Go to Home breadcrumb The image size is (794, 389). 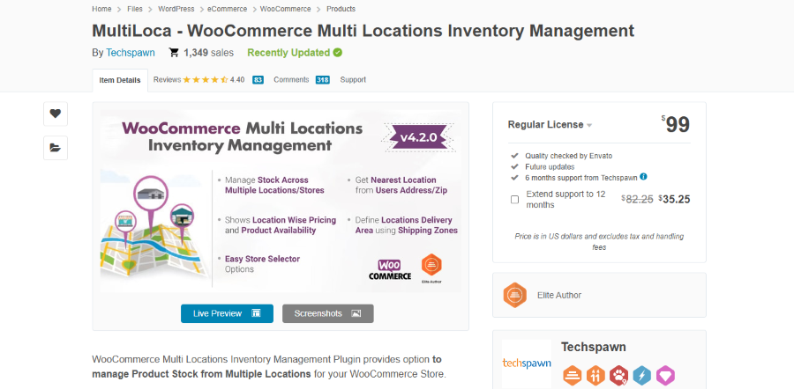[101, 9]
